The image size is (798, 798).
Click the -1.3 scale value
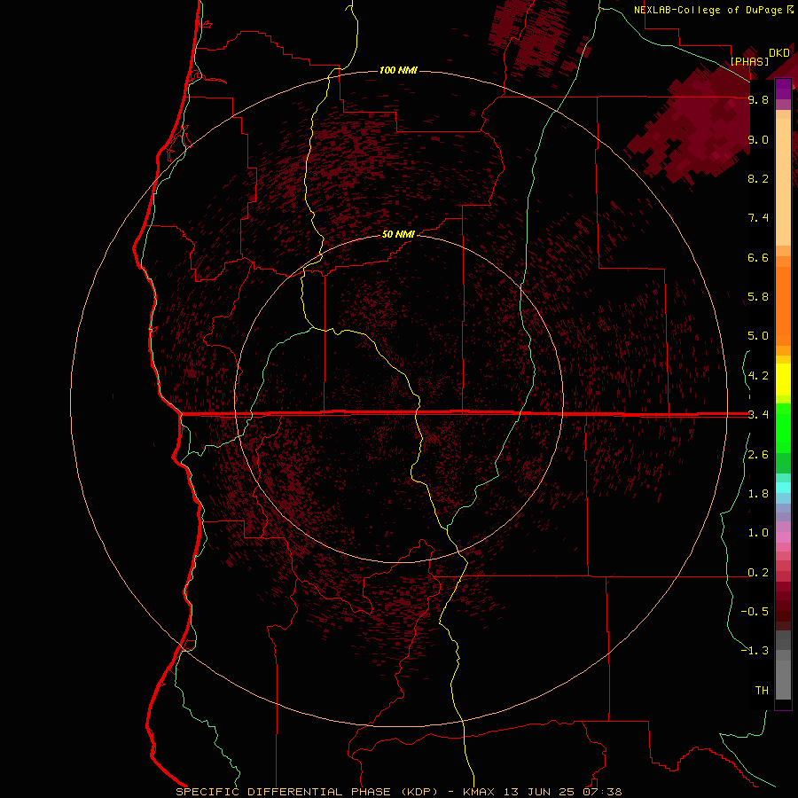point(755,652)
